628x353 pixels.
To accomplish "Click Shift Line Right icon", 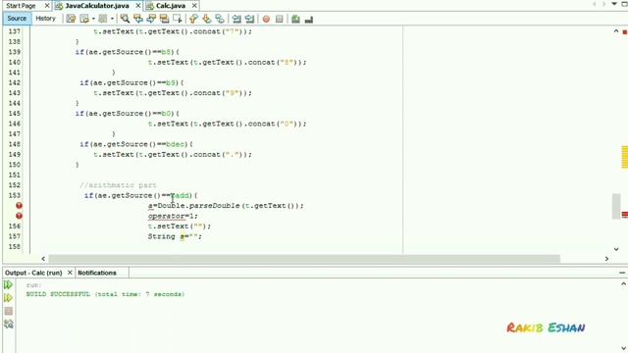I will point(249,19).
